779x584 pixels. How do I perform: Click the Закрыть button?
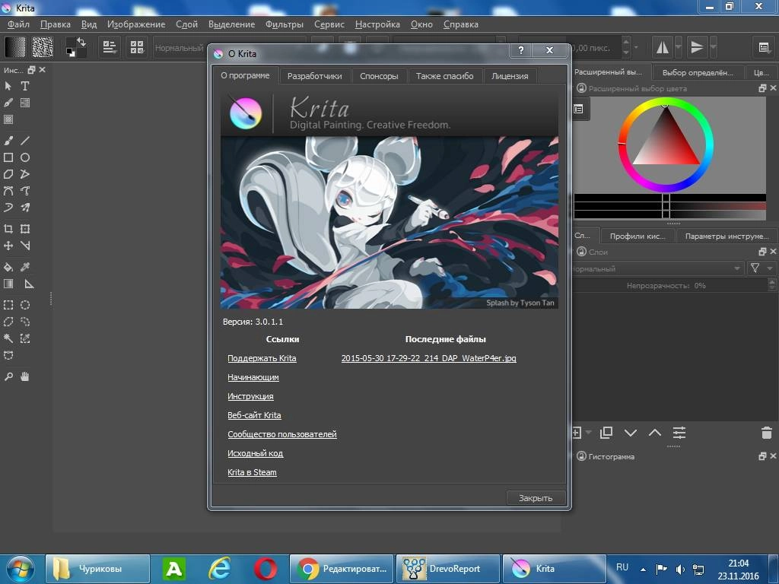point(536,498)
